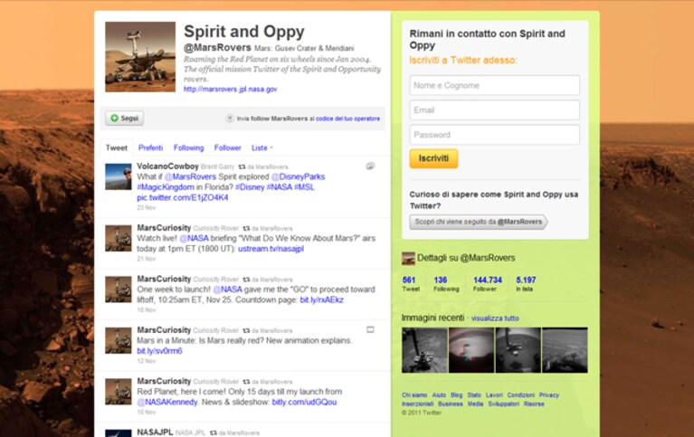Open the Chi siamo footer link

(x=414, y=395)
